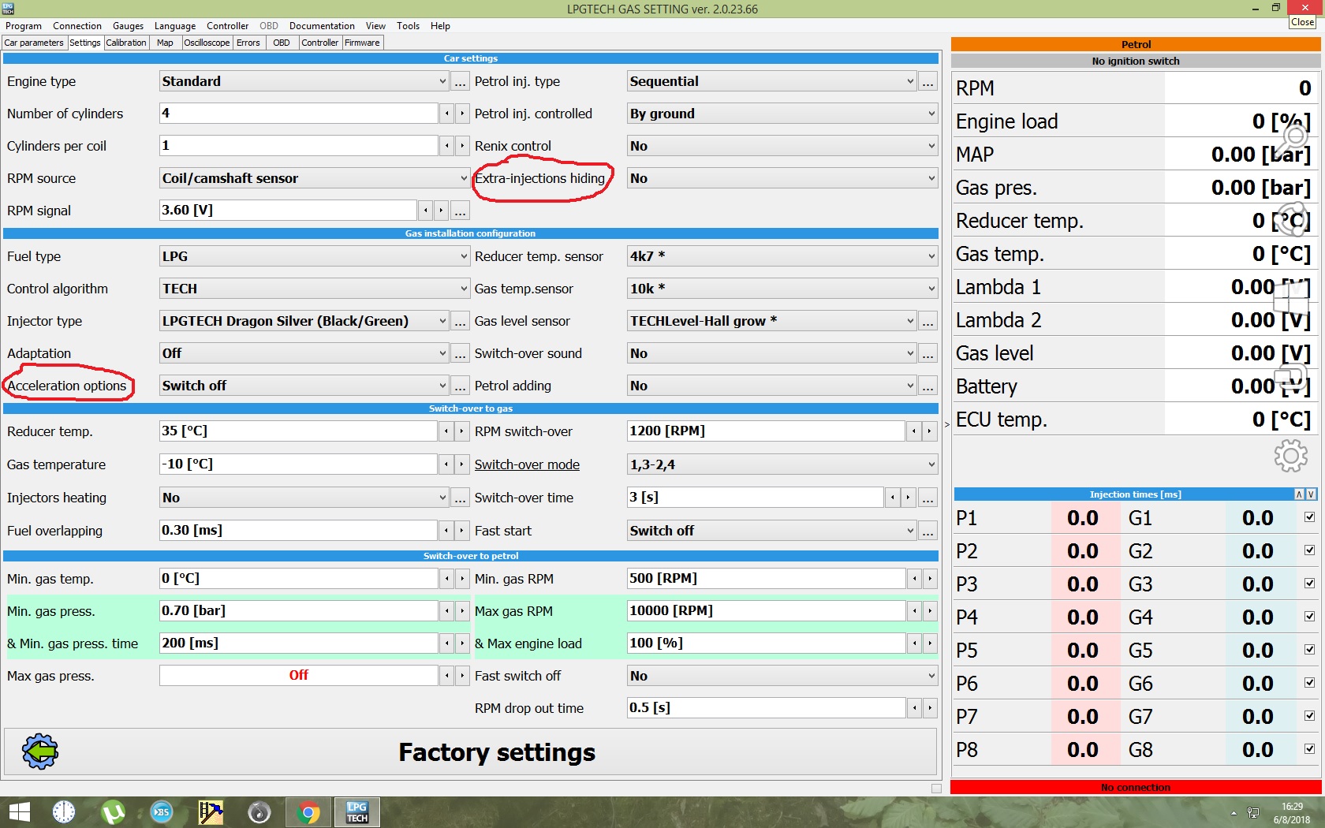Viewport: 1325px width, 828px height.
Task: Switch to the Firmware tab
Action: coord(362,43)
